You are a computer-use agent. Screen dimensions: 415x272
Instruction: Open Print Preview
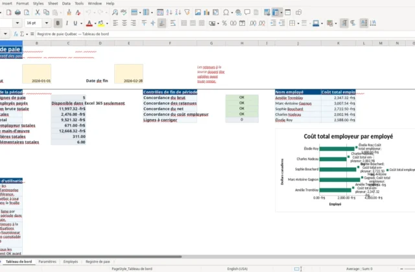pos(27,12)
